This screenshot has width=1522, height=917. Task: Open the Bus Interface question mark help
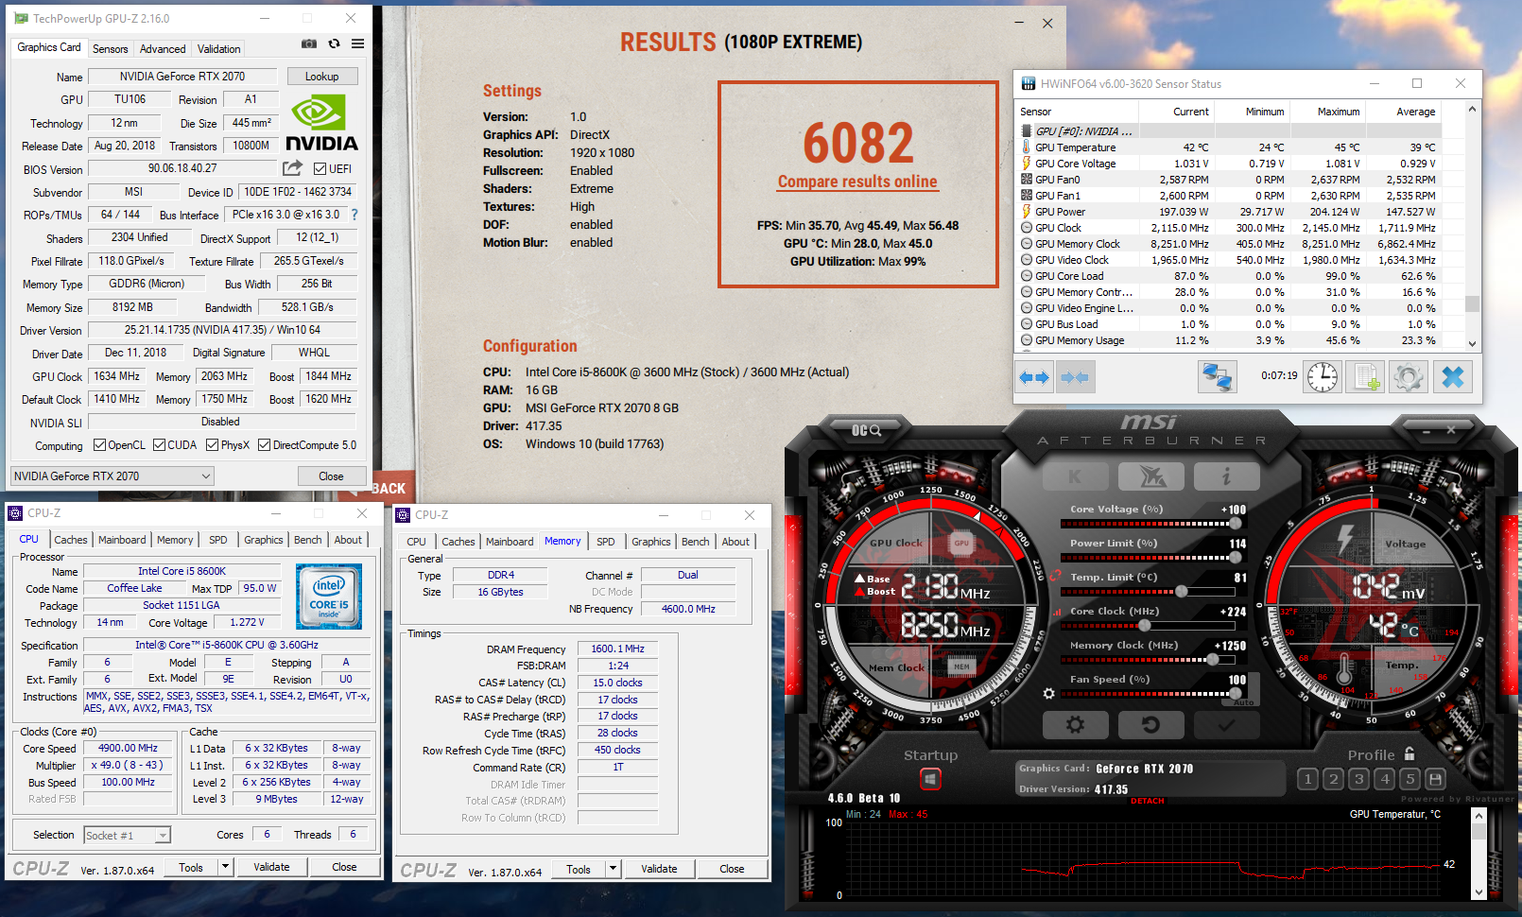pos(355,215)
